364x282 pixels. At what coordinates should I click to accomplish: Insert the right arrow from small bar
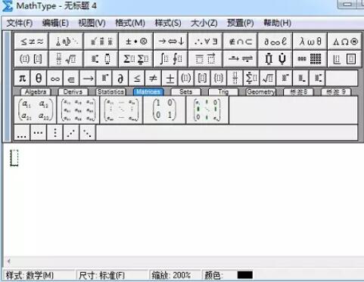(x=88, y=79)
